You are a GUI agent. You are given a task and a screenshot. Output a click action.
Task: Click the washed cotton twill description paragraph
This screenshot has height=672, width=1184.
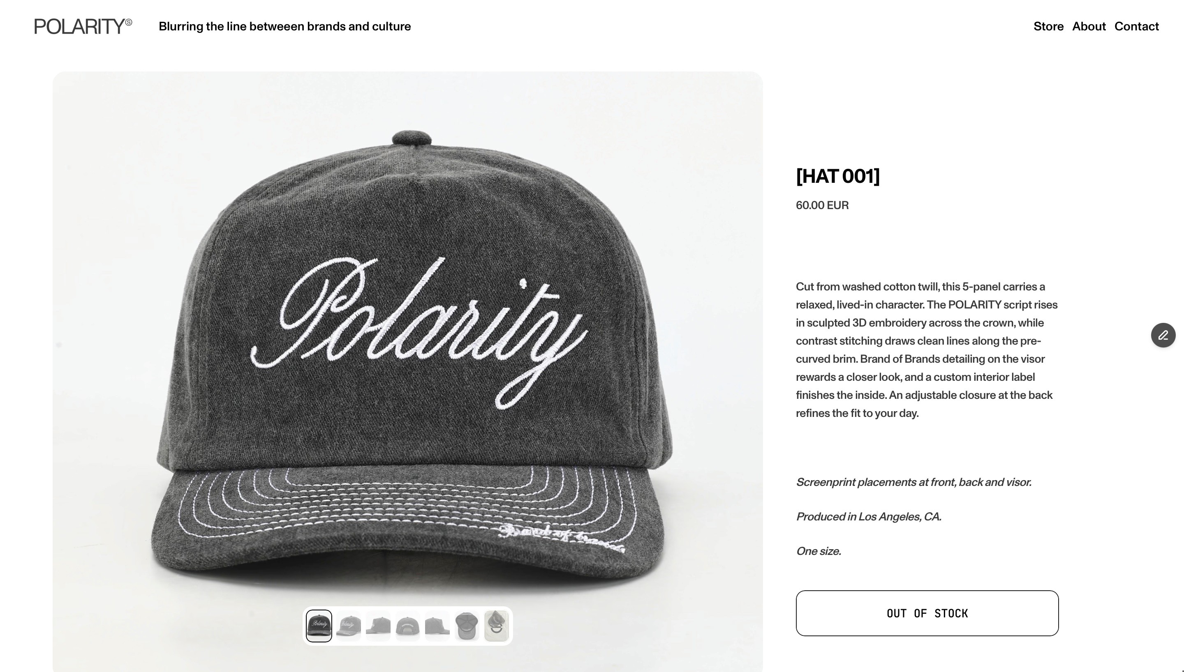927,350
